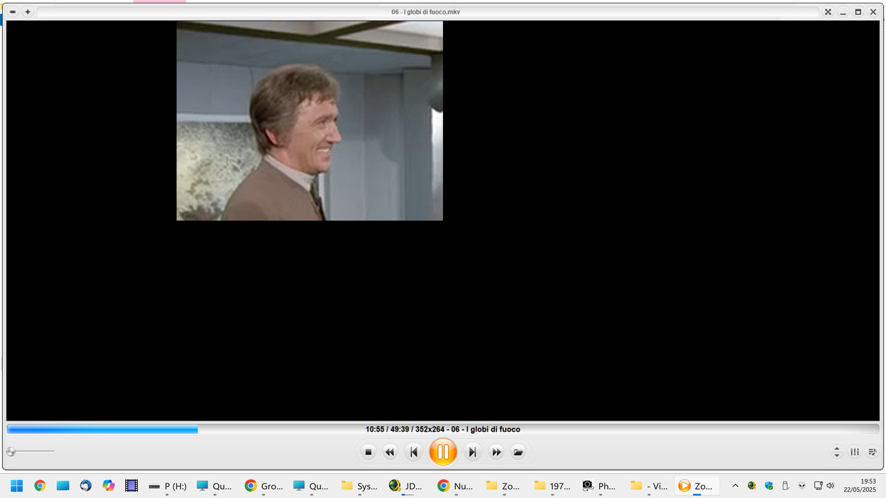The width and height of the screenshot is (886, 498).
Task: Open the '- Vi...' folder taskbar window
Action: [x=649, y=486]
